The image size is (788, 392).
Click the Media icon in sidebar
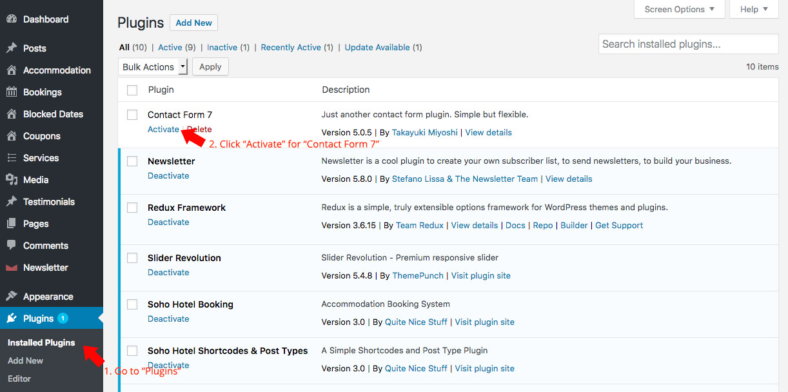pyautogui.click(x=12, y=180)
